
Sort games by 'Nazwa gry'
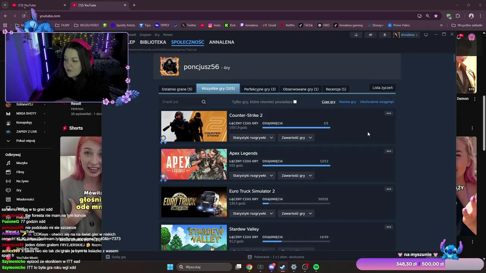347,102
